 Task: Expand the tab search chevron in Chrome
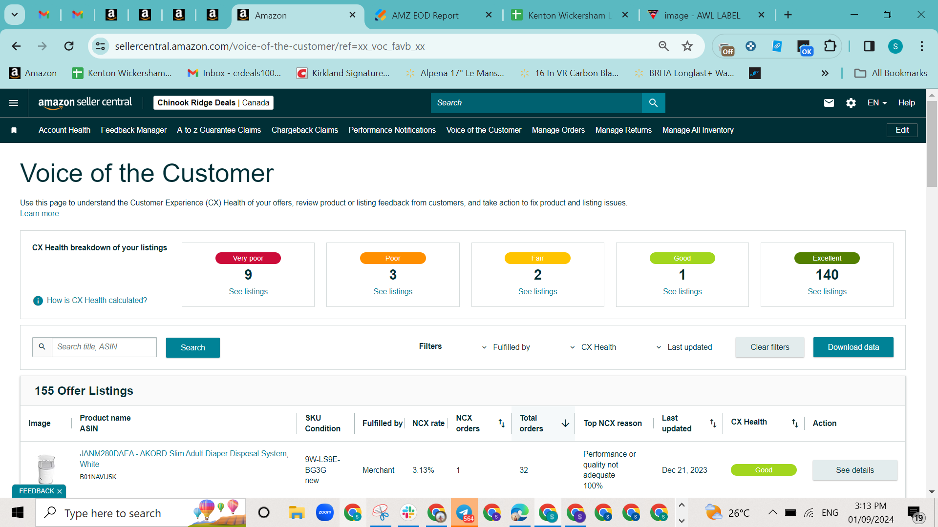[15, 15]
